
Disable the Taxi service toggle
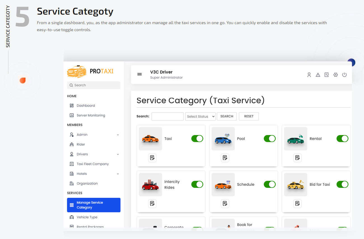click(x=197, y=138)
